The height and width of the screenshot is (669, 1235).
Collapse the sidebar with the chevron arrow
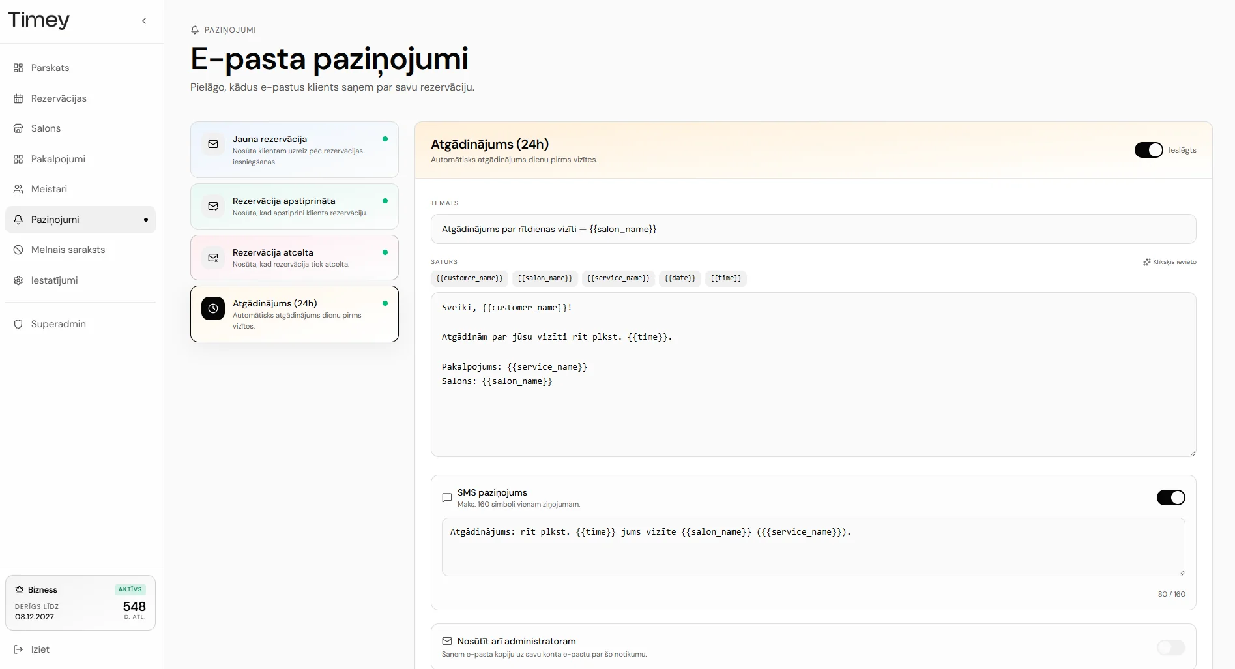(x=144, y=21)
